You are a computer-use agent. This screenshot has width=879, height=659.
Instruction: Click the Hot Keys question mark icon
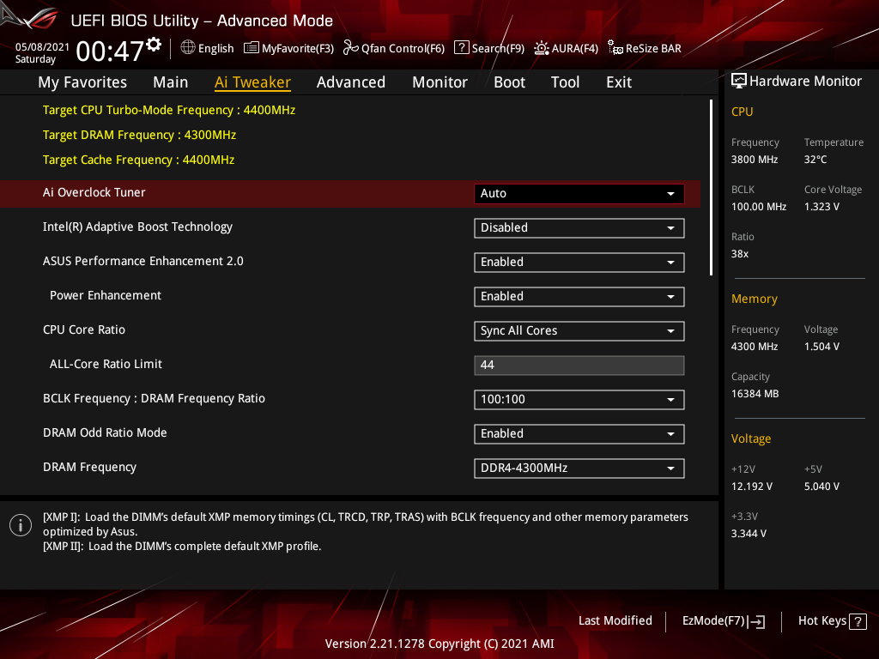[x=858, y=621]
